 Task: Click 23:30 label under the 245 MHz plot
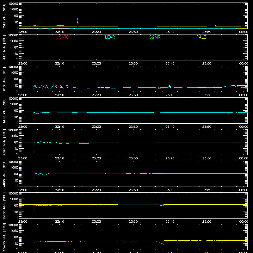(133, 32)
